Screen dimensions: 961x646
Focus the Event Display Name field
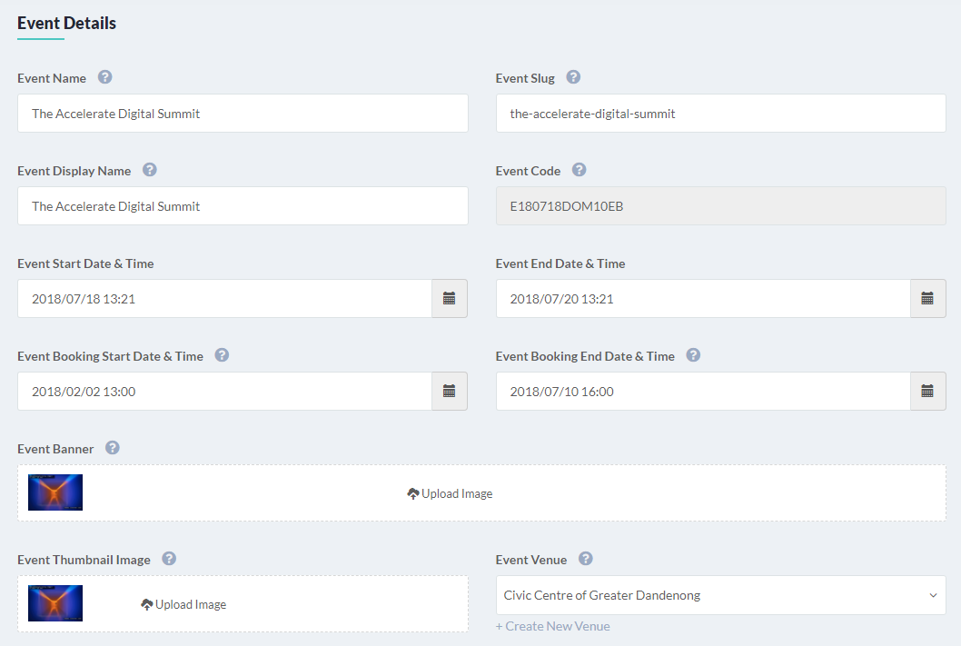tap(243, 206)
